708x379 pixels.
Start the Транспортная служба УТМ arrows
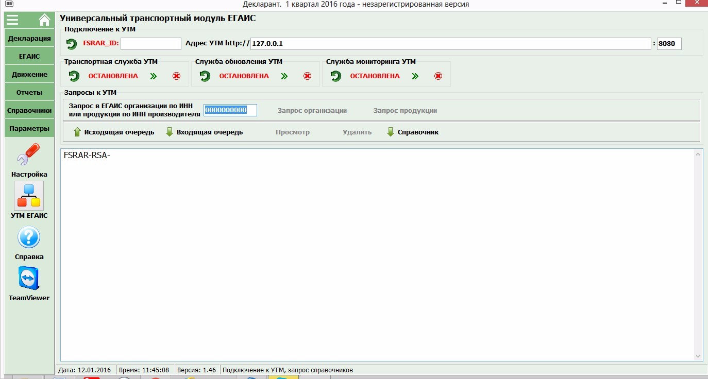coord(153,76)
